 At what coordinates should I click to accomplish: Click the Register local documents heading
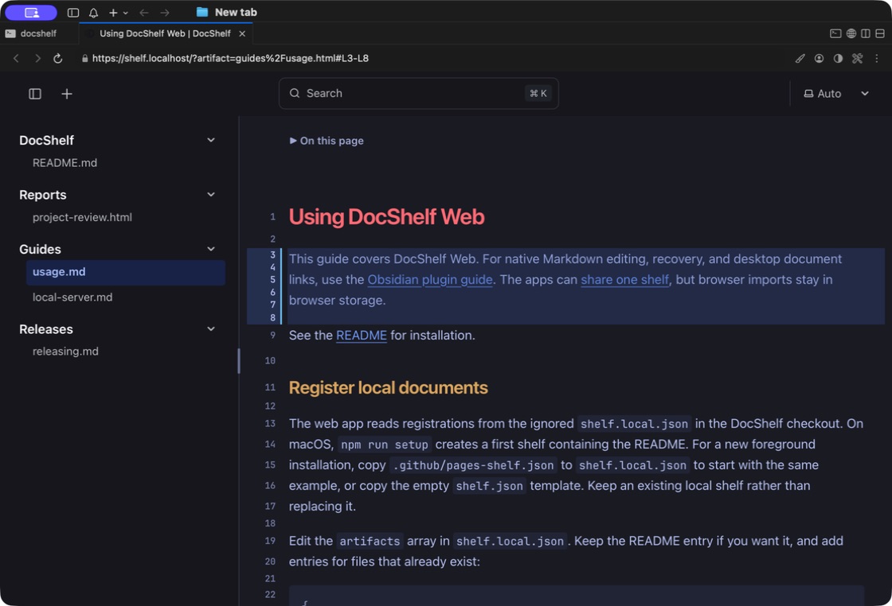[389, 388]
